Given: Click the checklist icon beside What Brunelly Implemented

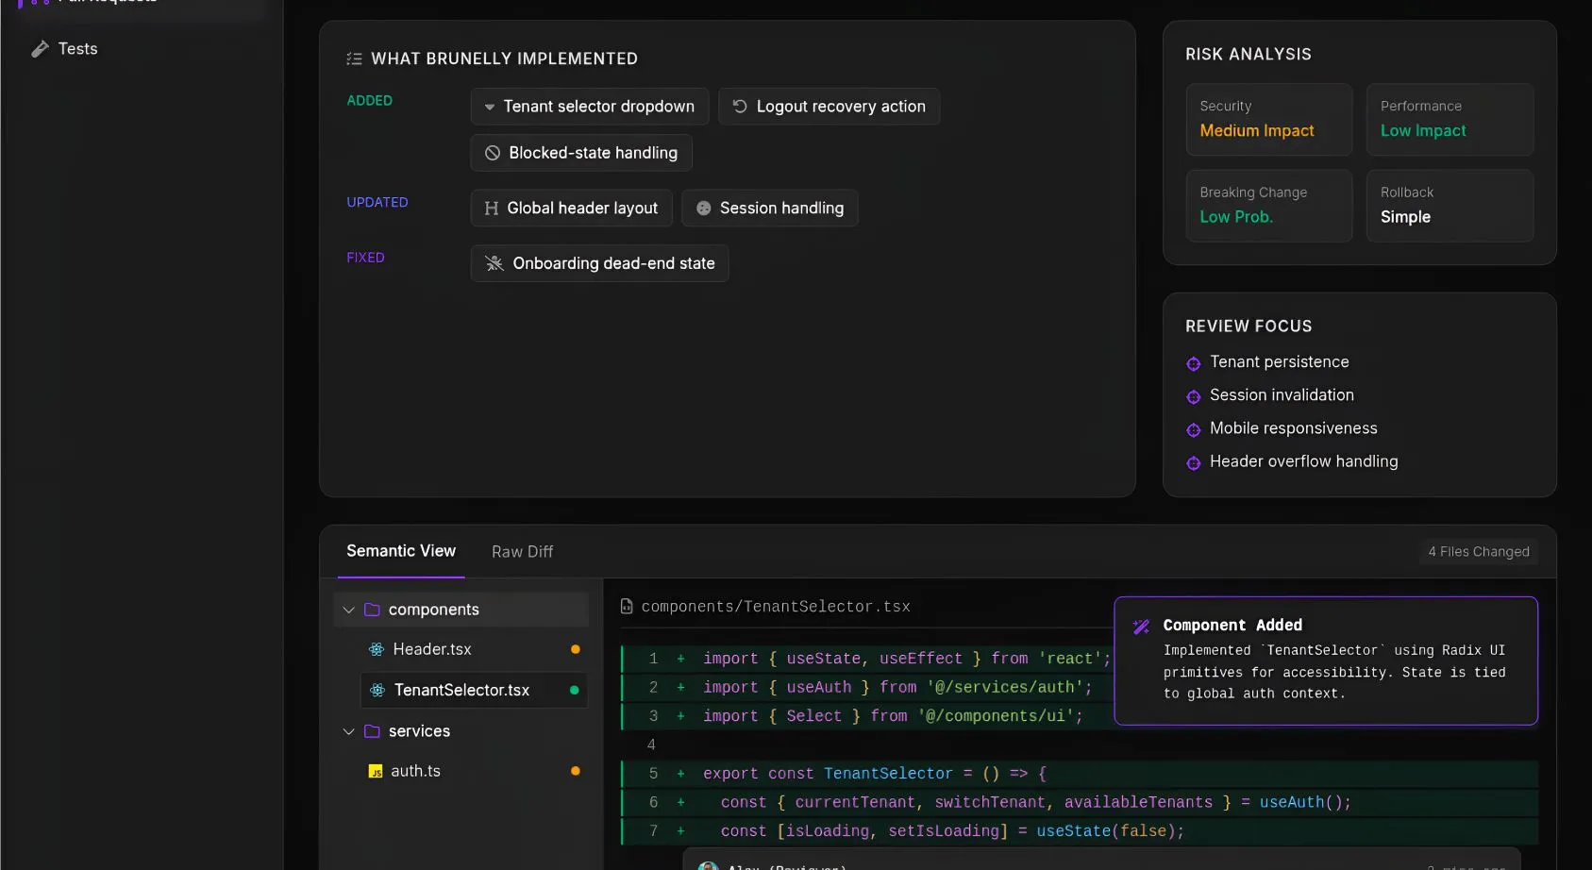Looking at the screenshot, I should (x=354, y=59).
